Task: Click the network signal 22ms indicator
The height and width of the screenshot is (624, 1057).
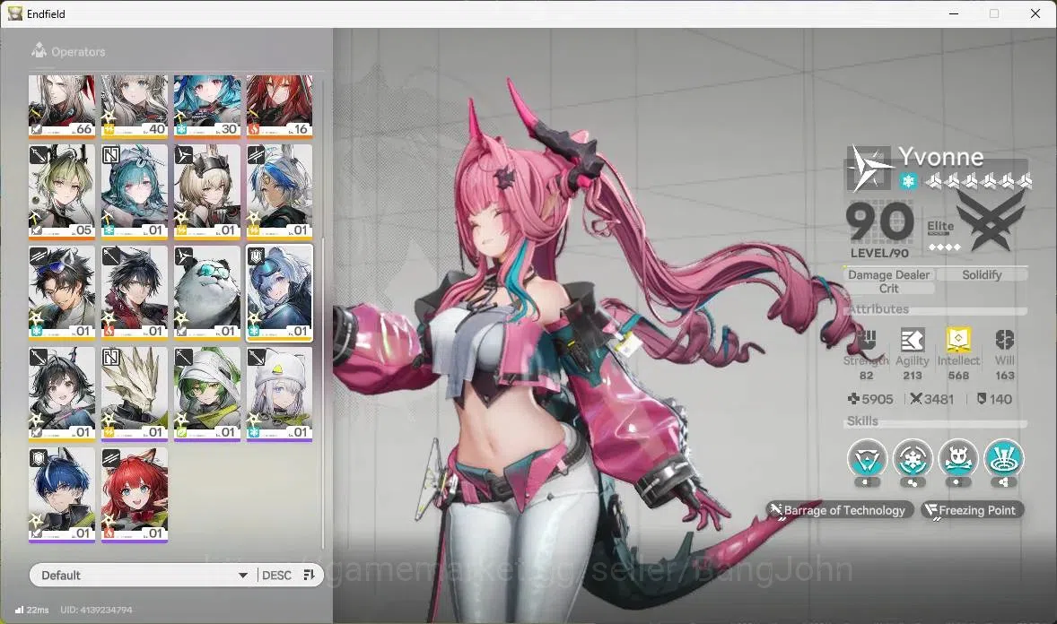Action: [31, 610]
